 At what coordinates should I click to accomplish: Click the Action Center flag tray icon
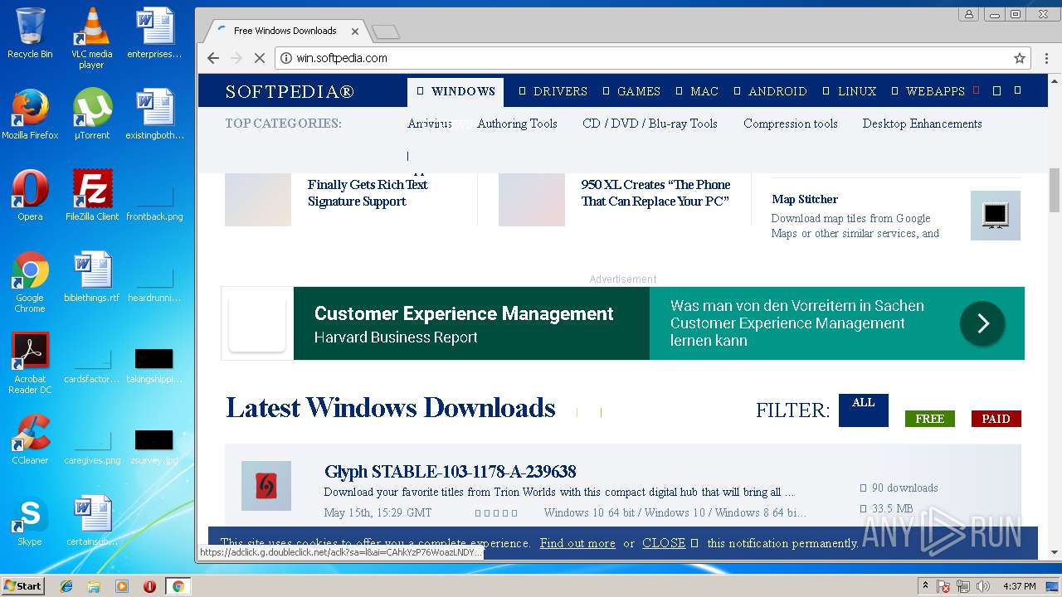[x=943, y=586]
